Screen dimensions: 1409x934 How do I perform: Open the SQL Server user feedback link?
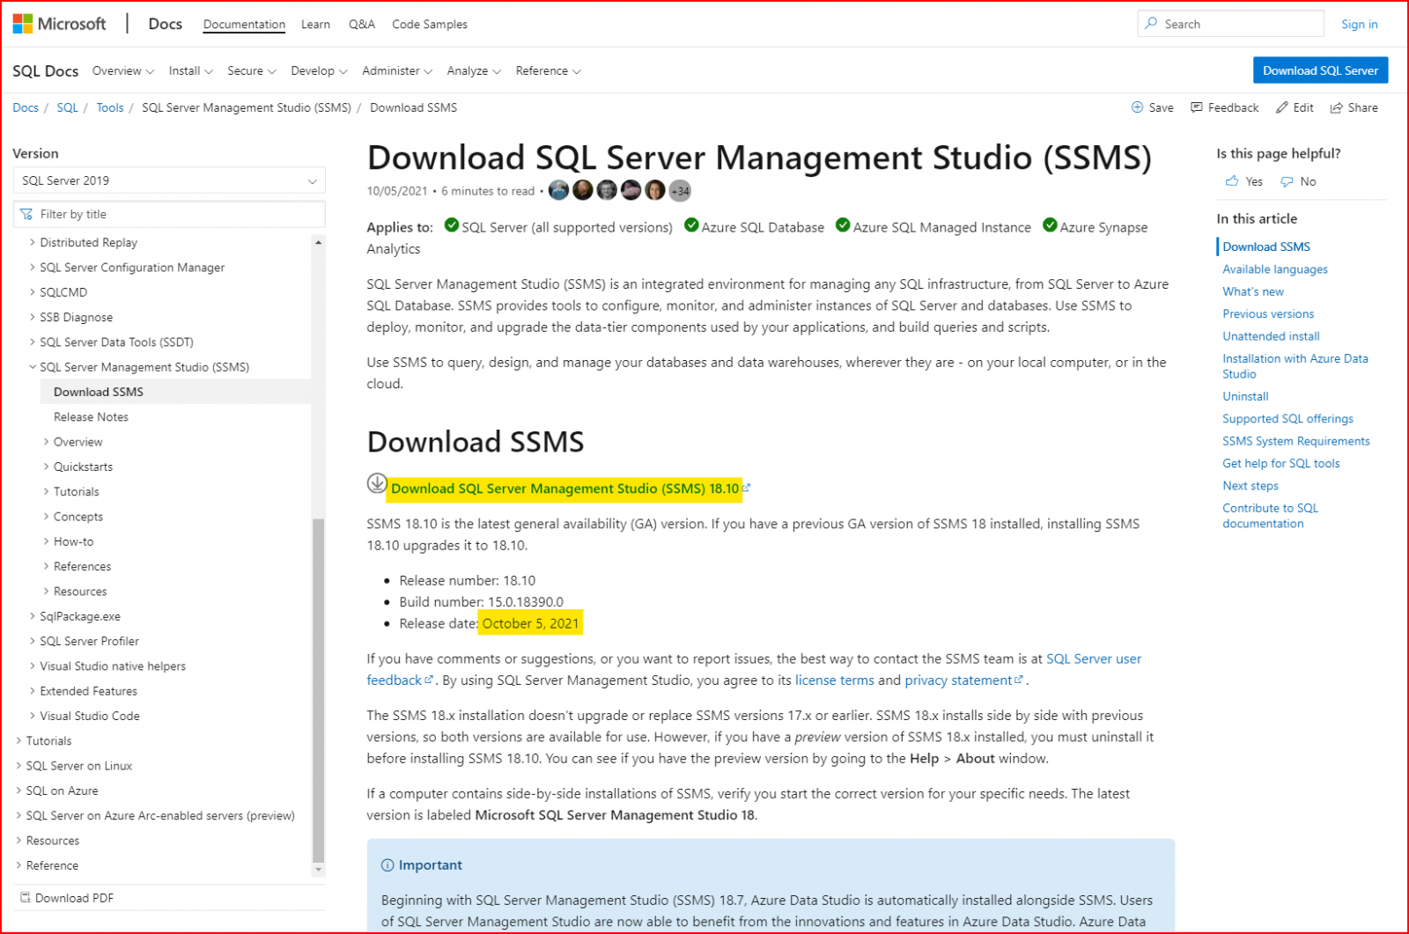pos(1094,658)
